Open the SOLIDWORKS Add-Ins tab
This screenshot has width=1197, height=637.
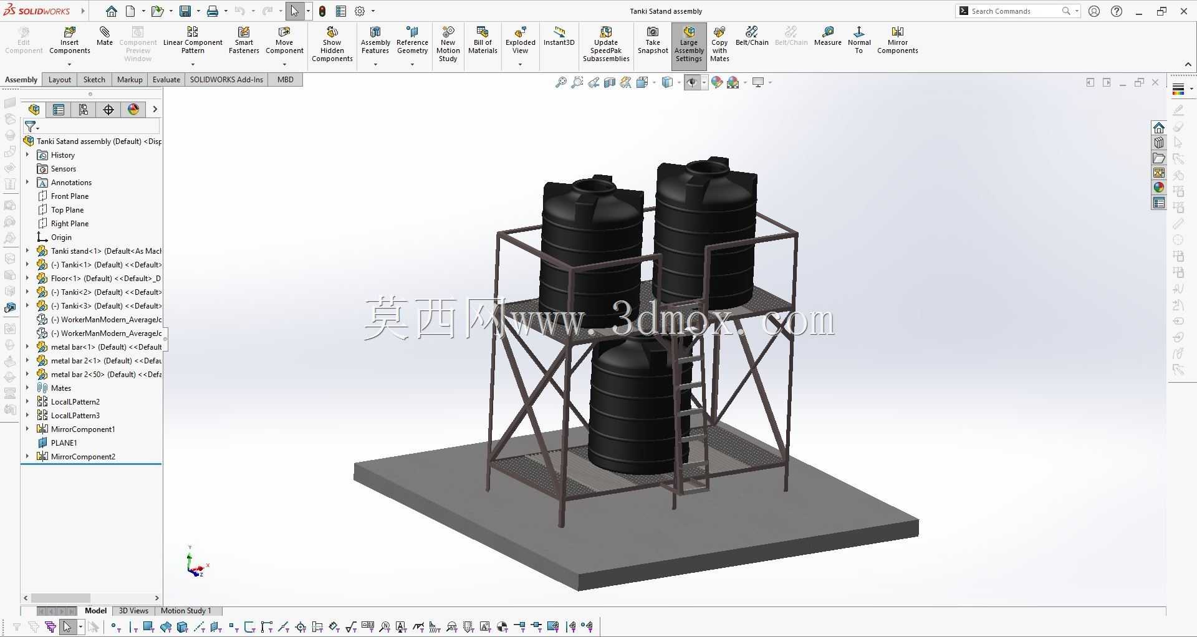pyautogui.click(x=226, y=80)
